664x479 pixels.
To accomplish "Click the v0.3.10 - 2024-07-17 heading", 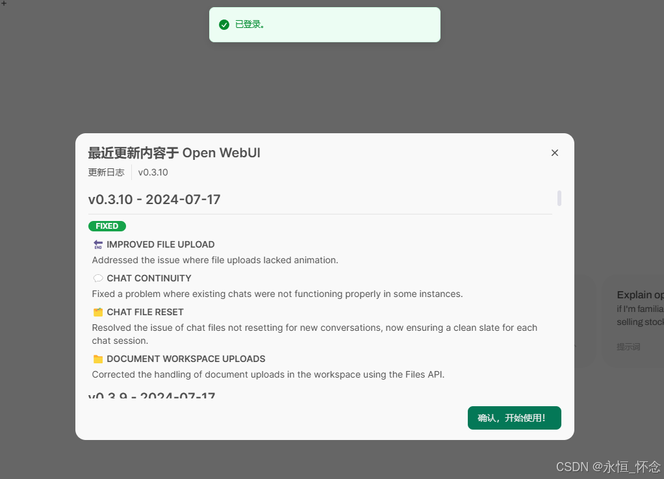I will coord(154,200).
